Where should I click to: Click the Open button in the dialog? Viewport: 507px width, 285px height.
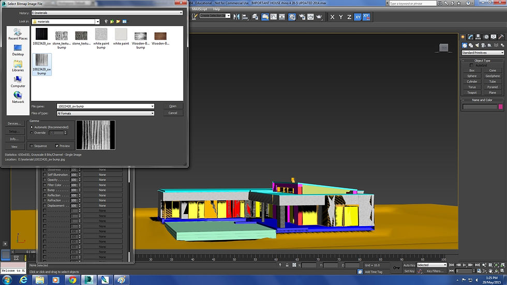[173, 106]
